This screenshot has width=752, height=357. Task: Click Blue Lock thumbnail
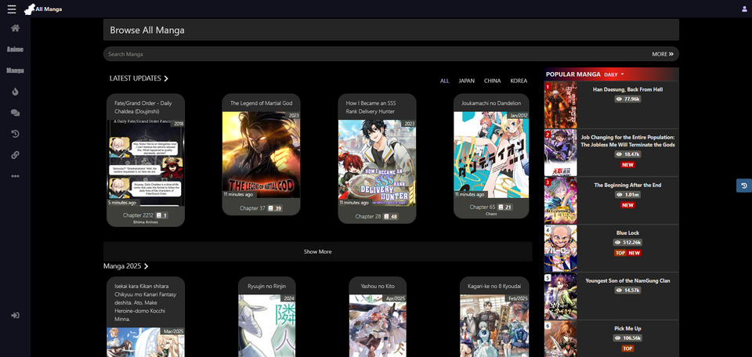tap(561, 248)
